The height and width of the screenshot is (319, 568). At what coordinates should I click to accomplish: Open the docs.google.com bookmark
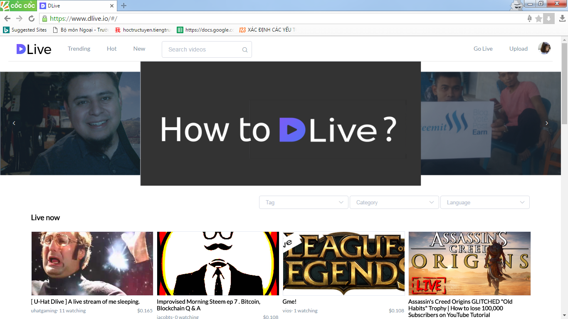(205, 30)
